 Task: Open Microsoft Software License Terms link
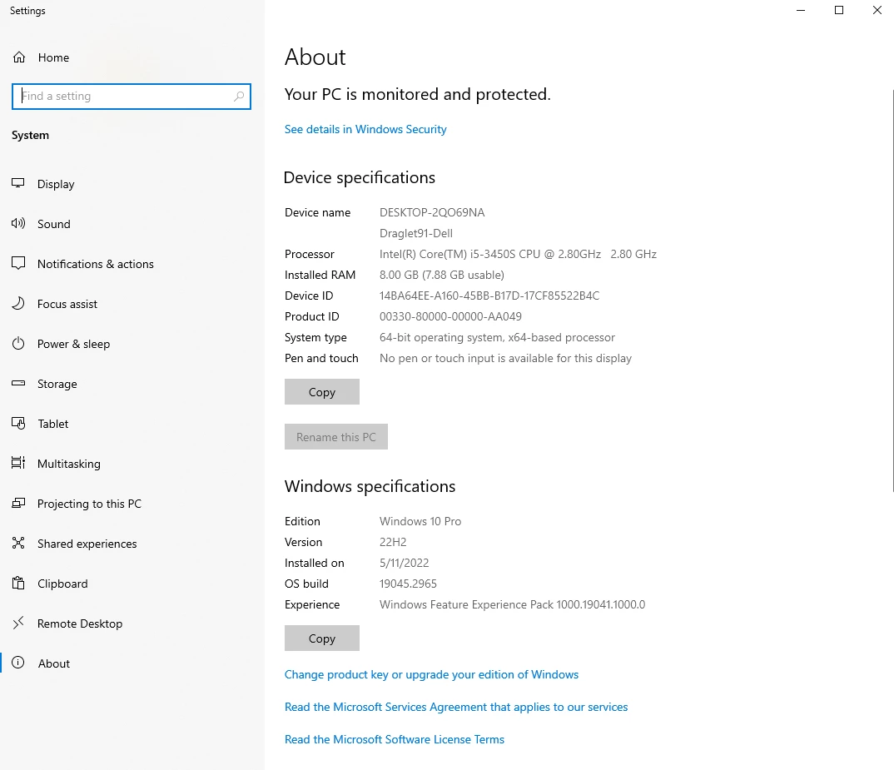[395, 740]
